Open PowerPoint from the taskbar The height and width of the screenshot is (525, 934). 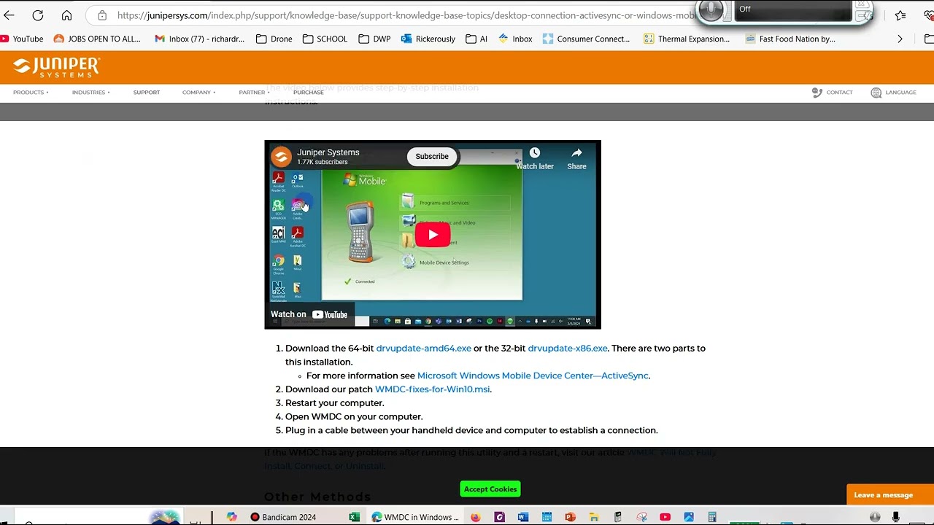[571, 517]
